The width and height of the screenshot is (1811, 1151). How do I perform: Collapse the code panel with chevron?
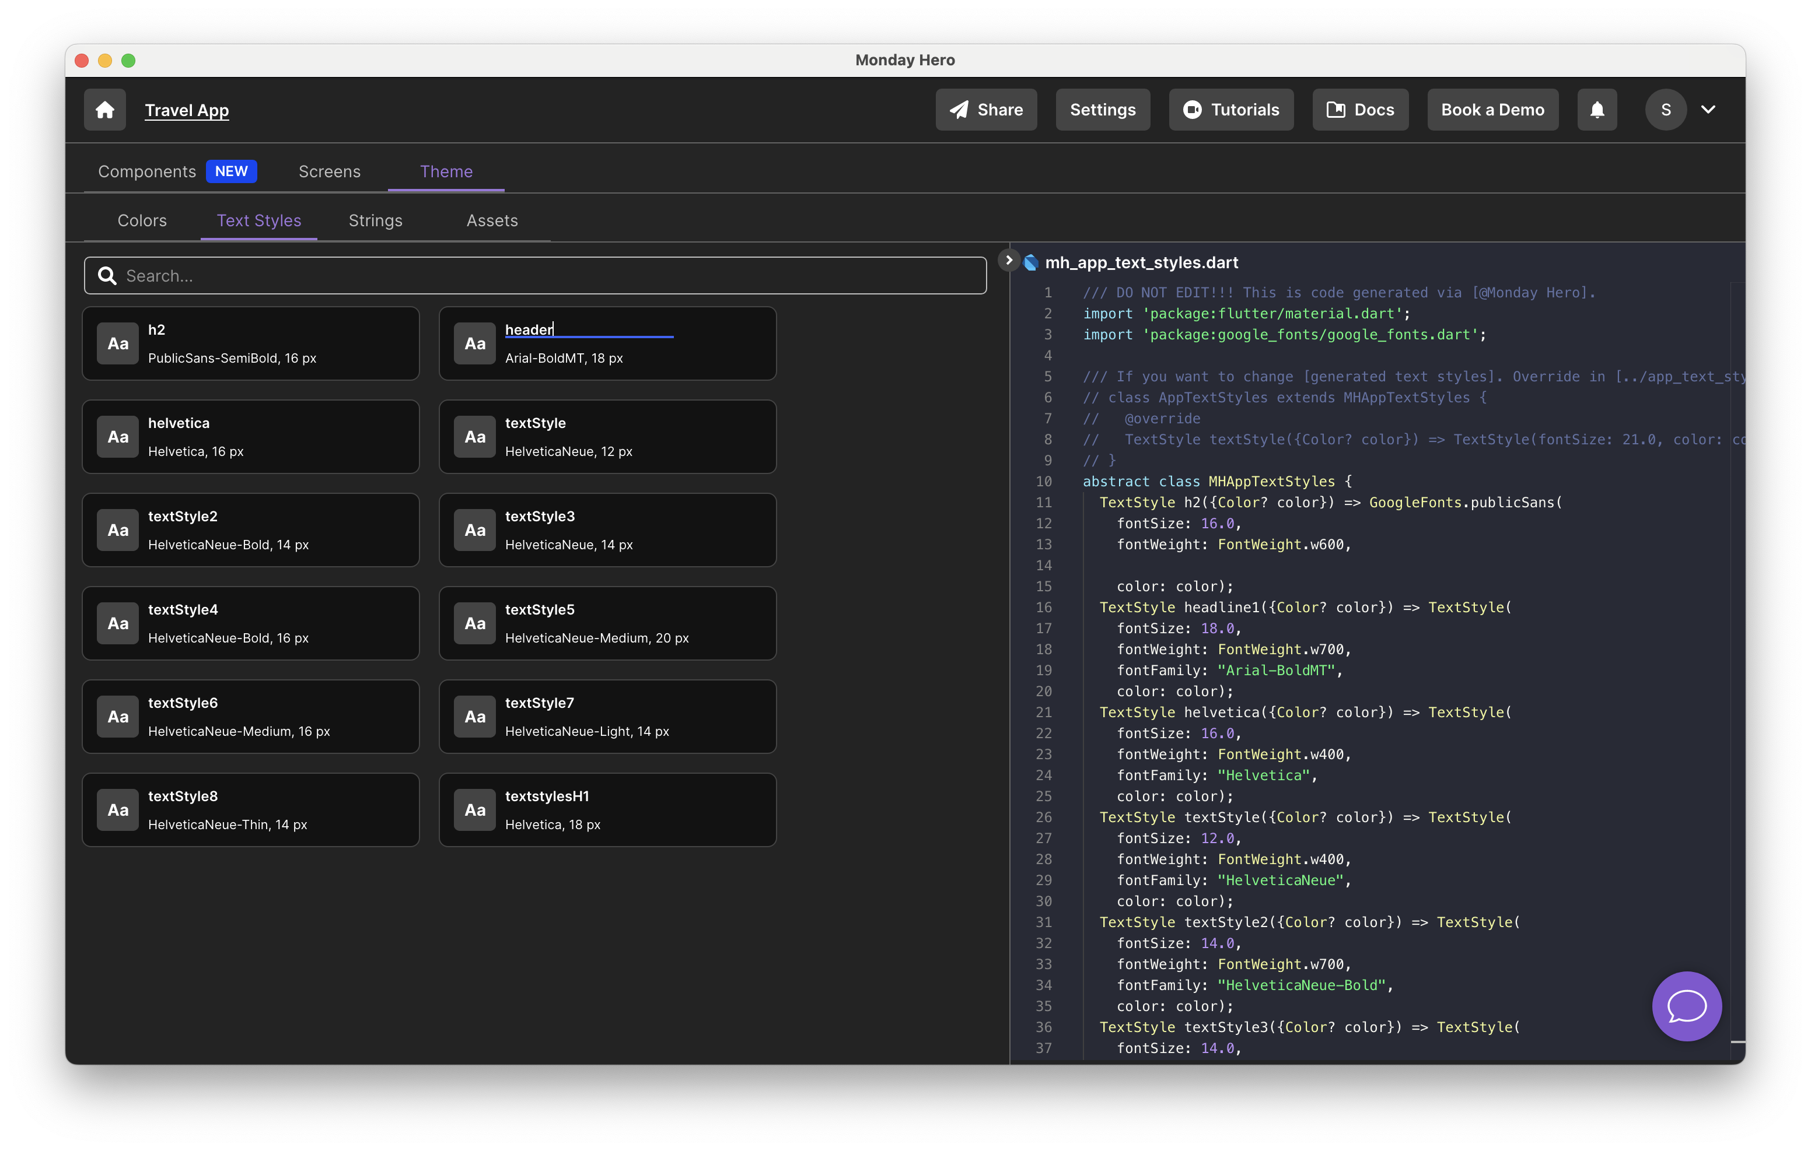(1009, 260)
